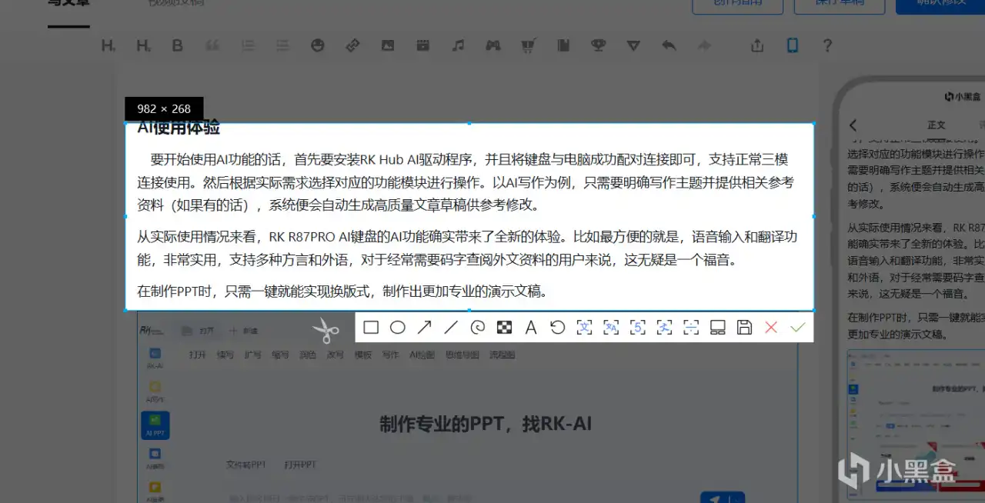Select the straight line drawing tool
The image size is (985, 503).
[451, 328]
